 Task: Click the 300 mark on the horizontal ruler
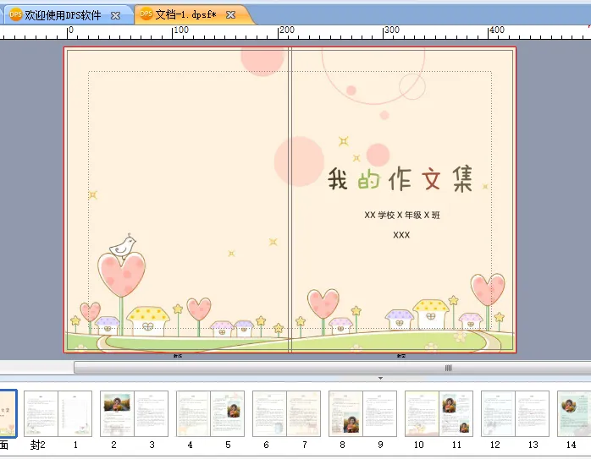point(391,30)
